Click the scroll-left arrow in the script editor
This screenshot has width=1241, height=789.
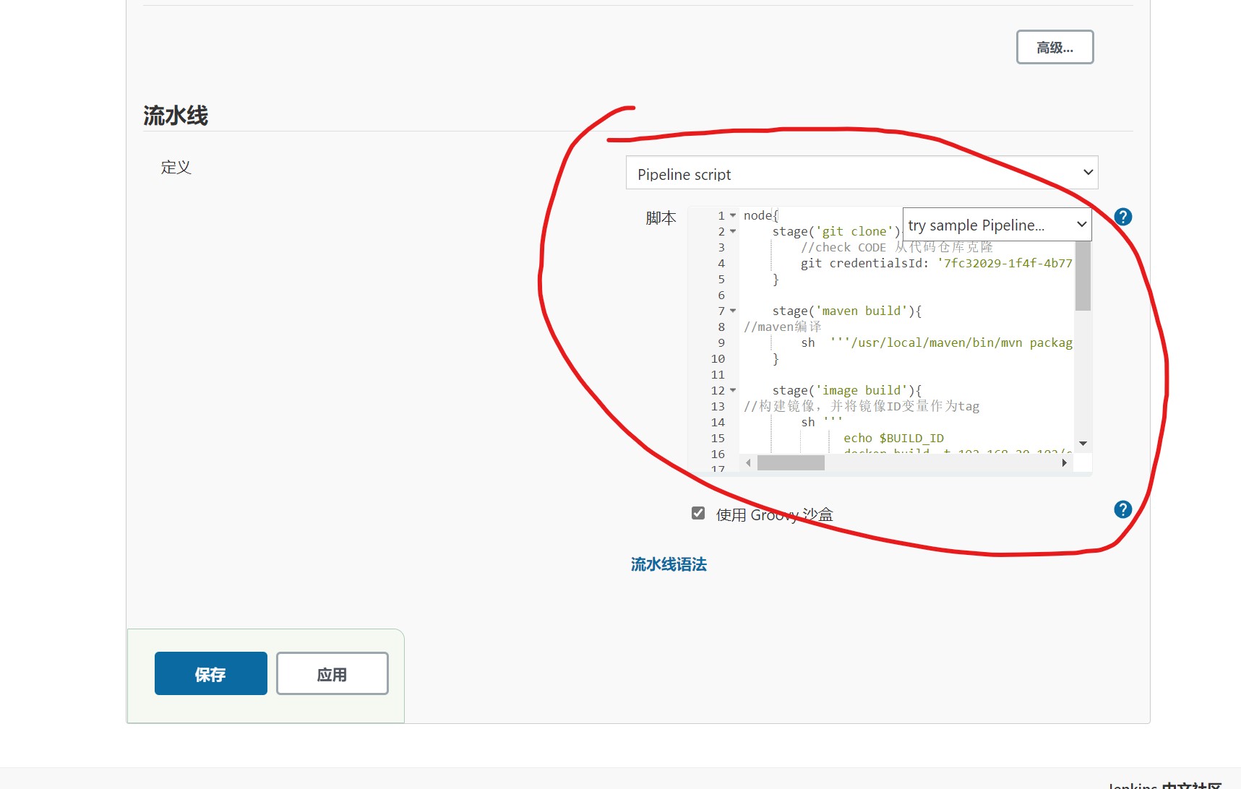pos(748,463)
